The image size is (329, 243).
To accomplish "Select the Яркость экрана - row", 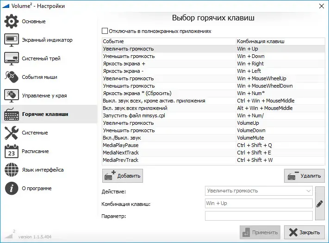I will (214, 71).
